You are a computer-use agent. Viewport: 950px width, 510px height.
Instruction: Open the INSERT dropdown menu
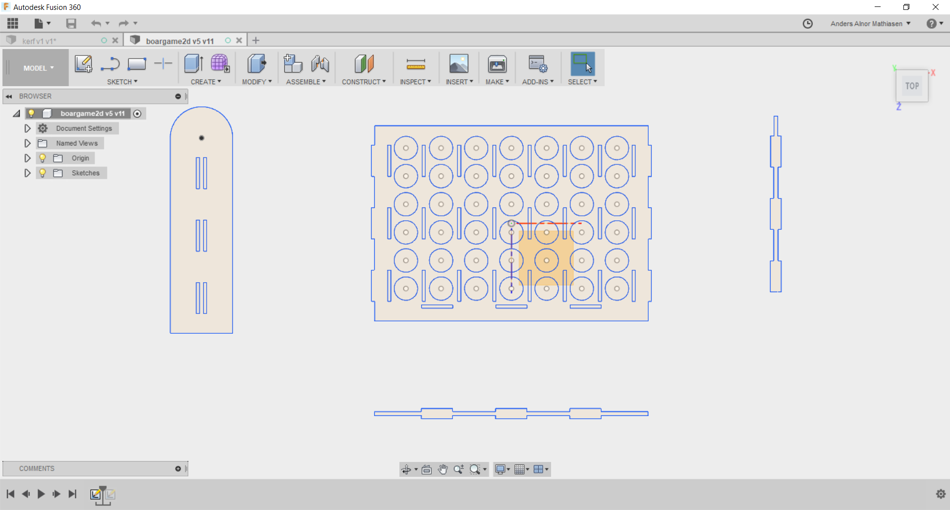point(459,82)
